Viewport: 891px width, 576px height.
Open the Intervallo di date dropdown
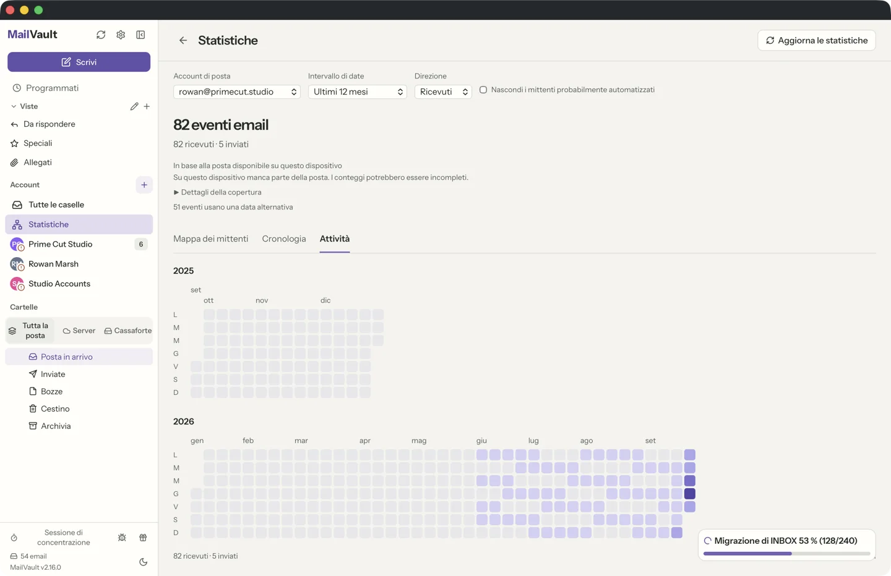[x=358, y=91]
